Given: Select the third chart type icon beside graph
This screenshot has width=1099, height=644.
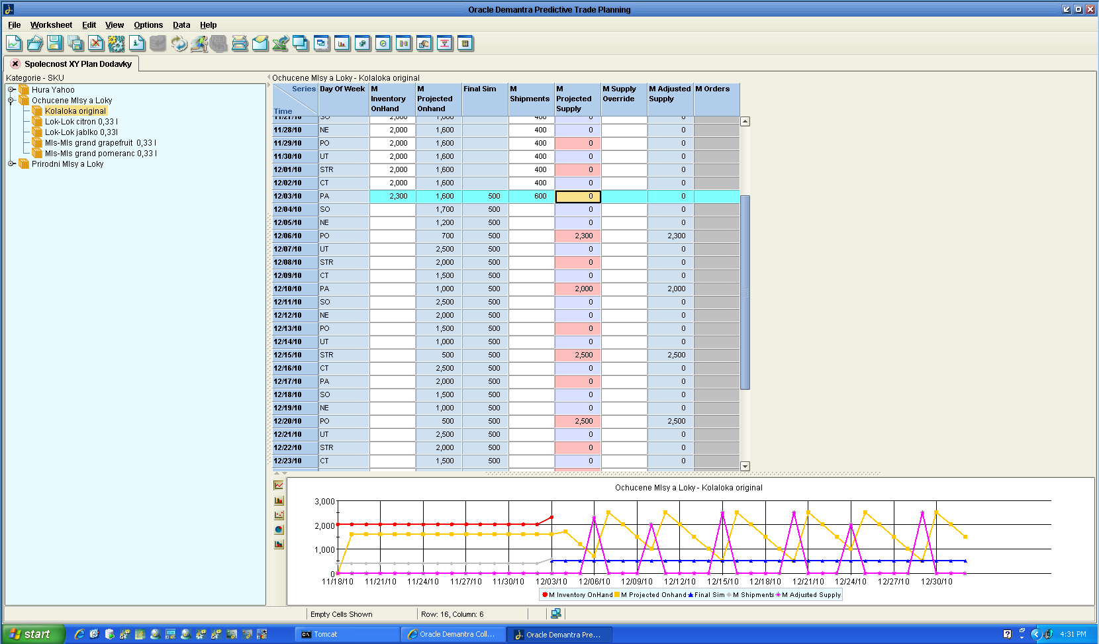Looking at the screenshot, I should 279,515.
